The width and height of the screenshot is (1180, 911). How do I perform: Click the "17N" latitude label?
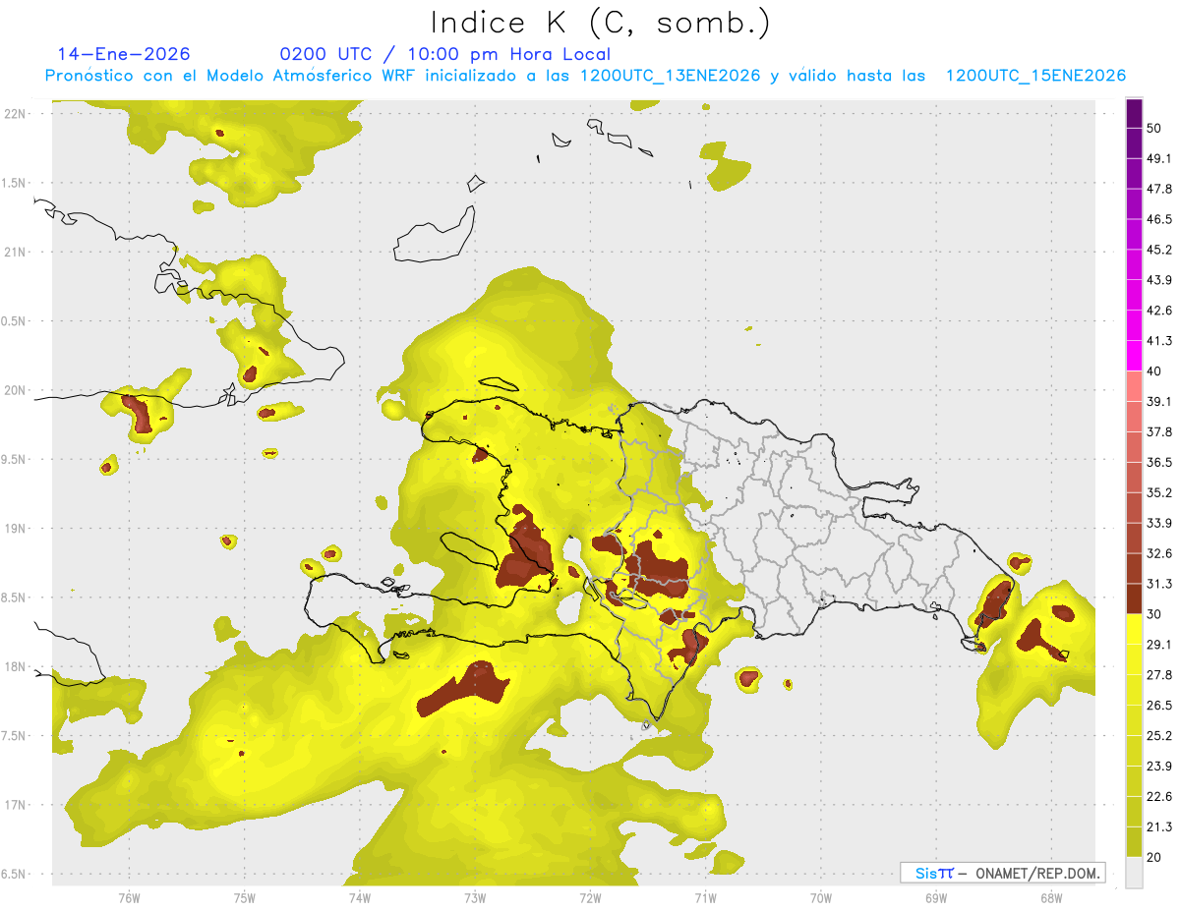pos(16,805)
